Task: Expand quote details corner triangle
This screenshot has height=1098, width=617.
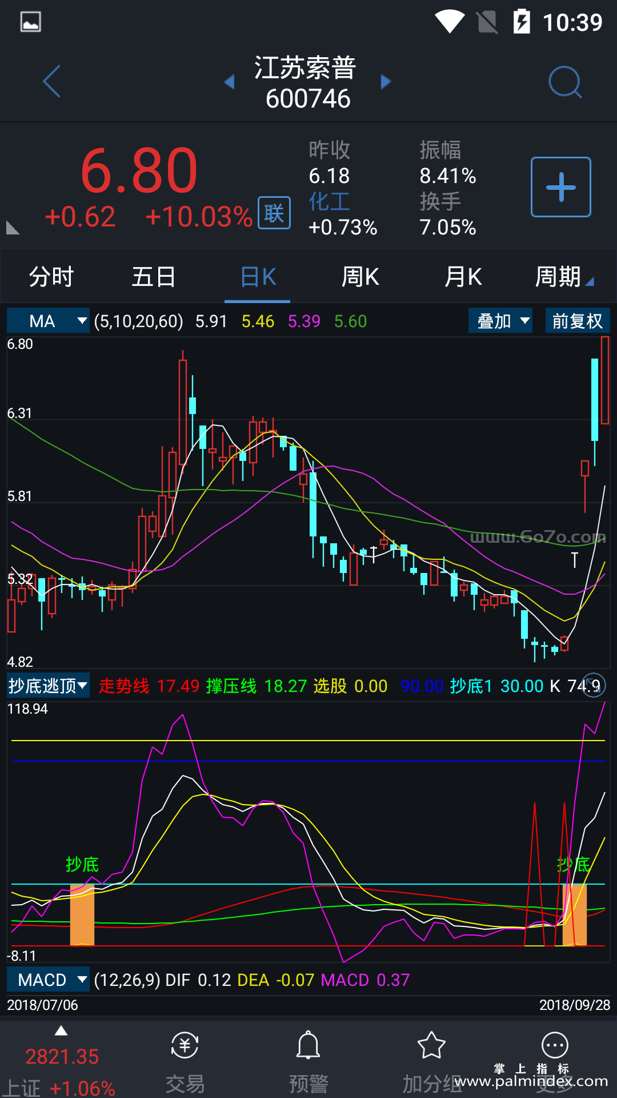Action: 13,228
